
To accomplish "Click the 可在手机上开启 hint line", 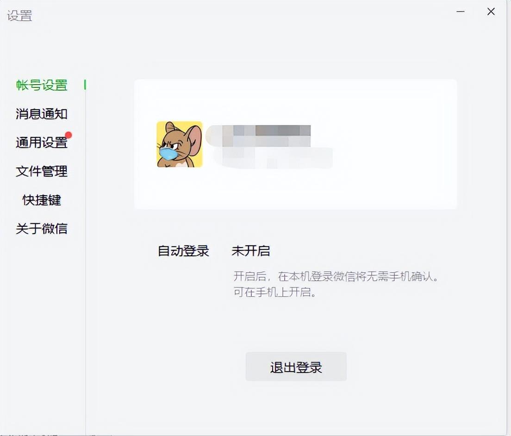I will (x=275, y=292).
